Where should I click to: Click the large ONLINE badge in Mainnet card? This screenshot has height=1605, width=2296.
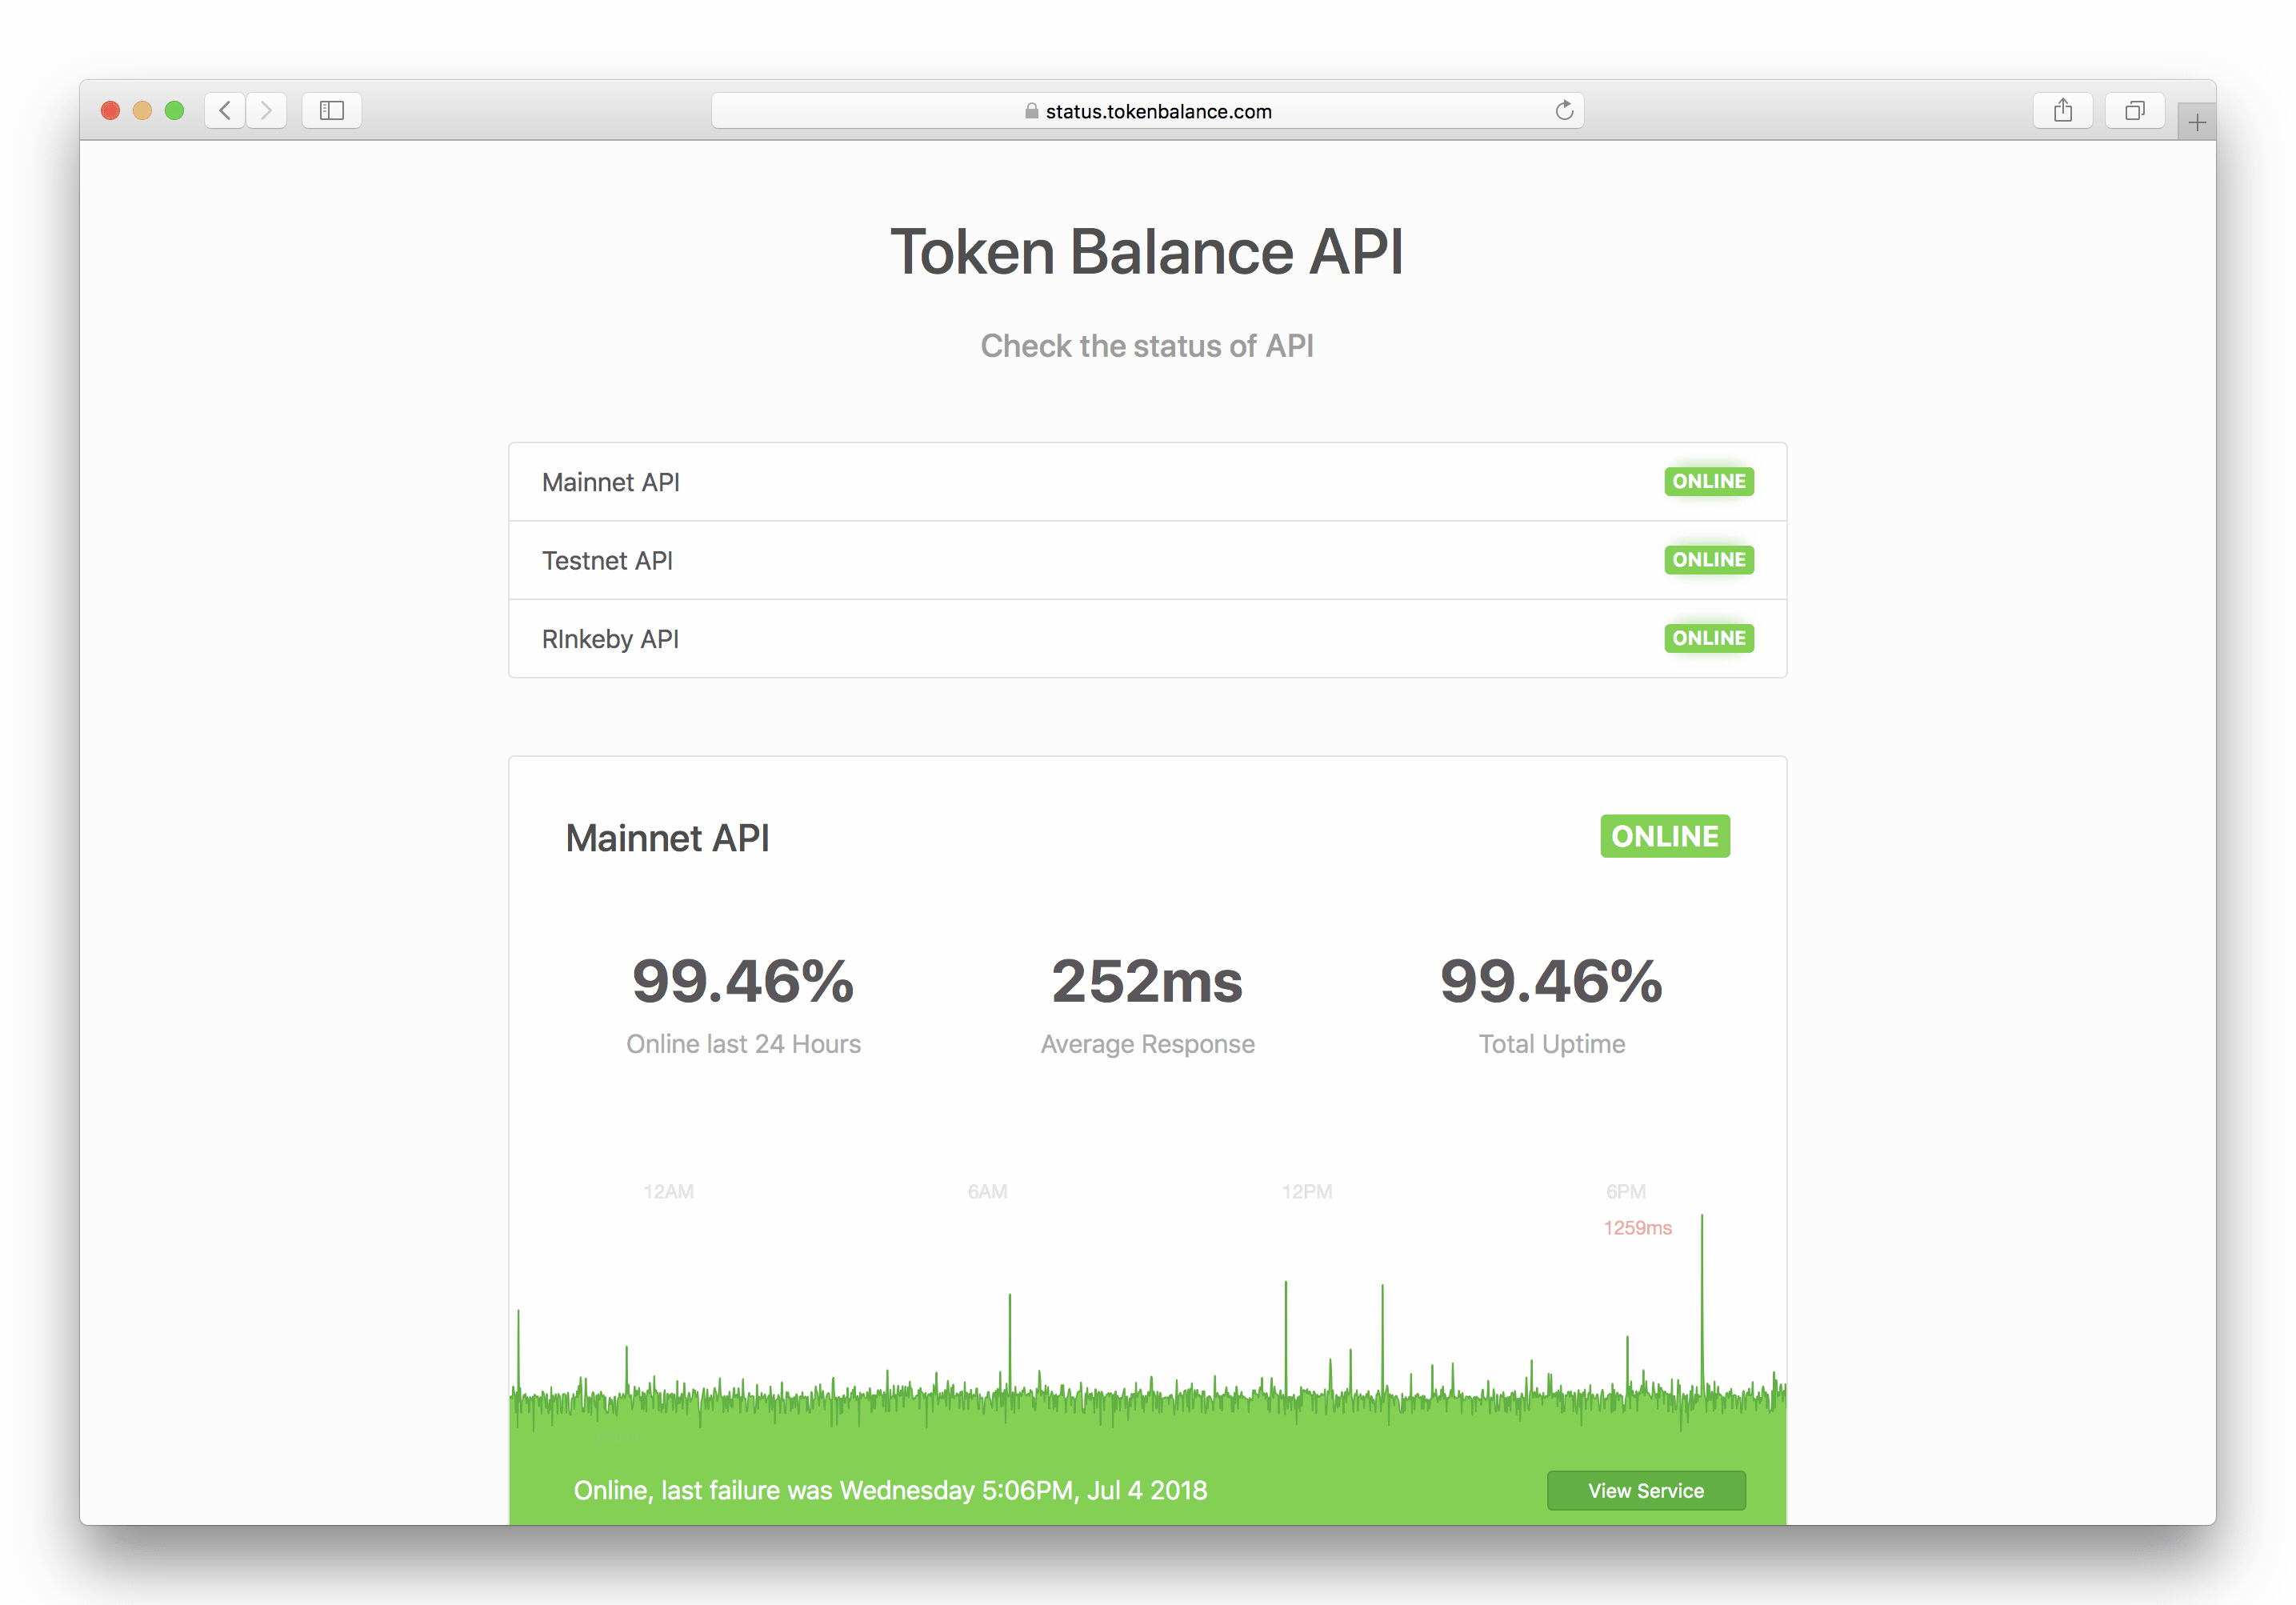pyautogui.click(x=1664, y=836)
